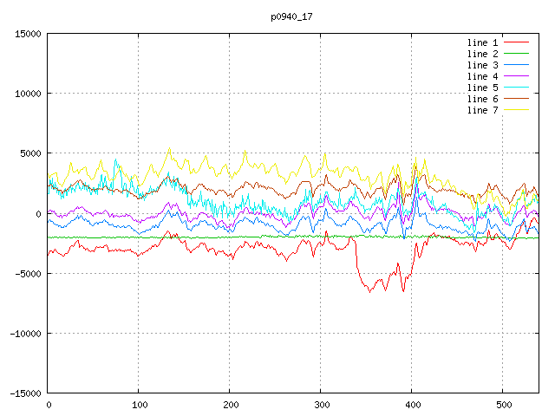Click the blue line 3 legend sample
555x416 pixels.
tap(517, 65)
